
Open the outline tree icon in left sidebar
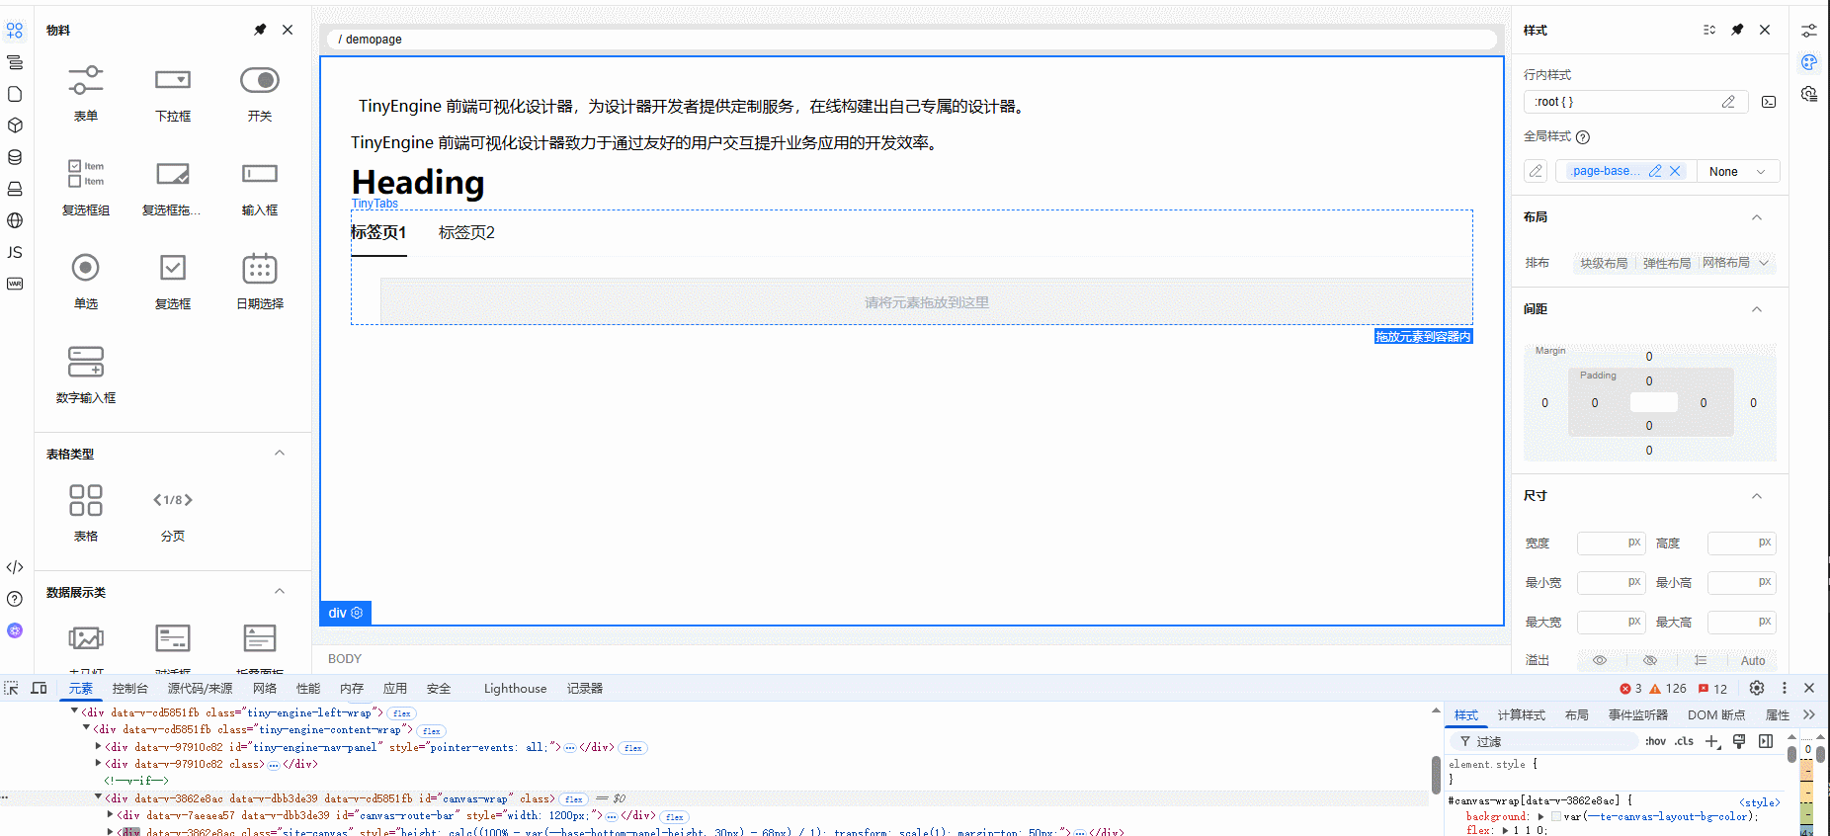[15, 62]
